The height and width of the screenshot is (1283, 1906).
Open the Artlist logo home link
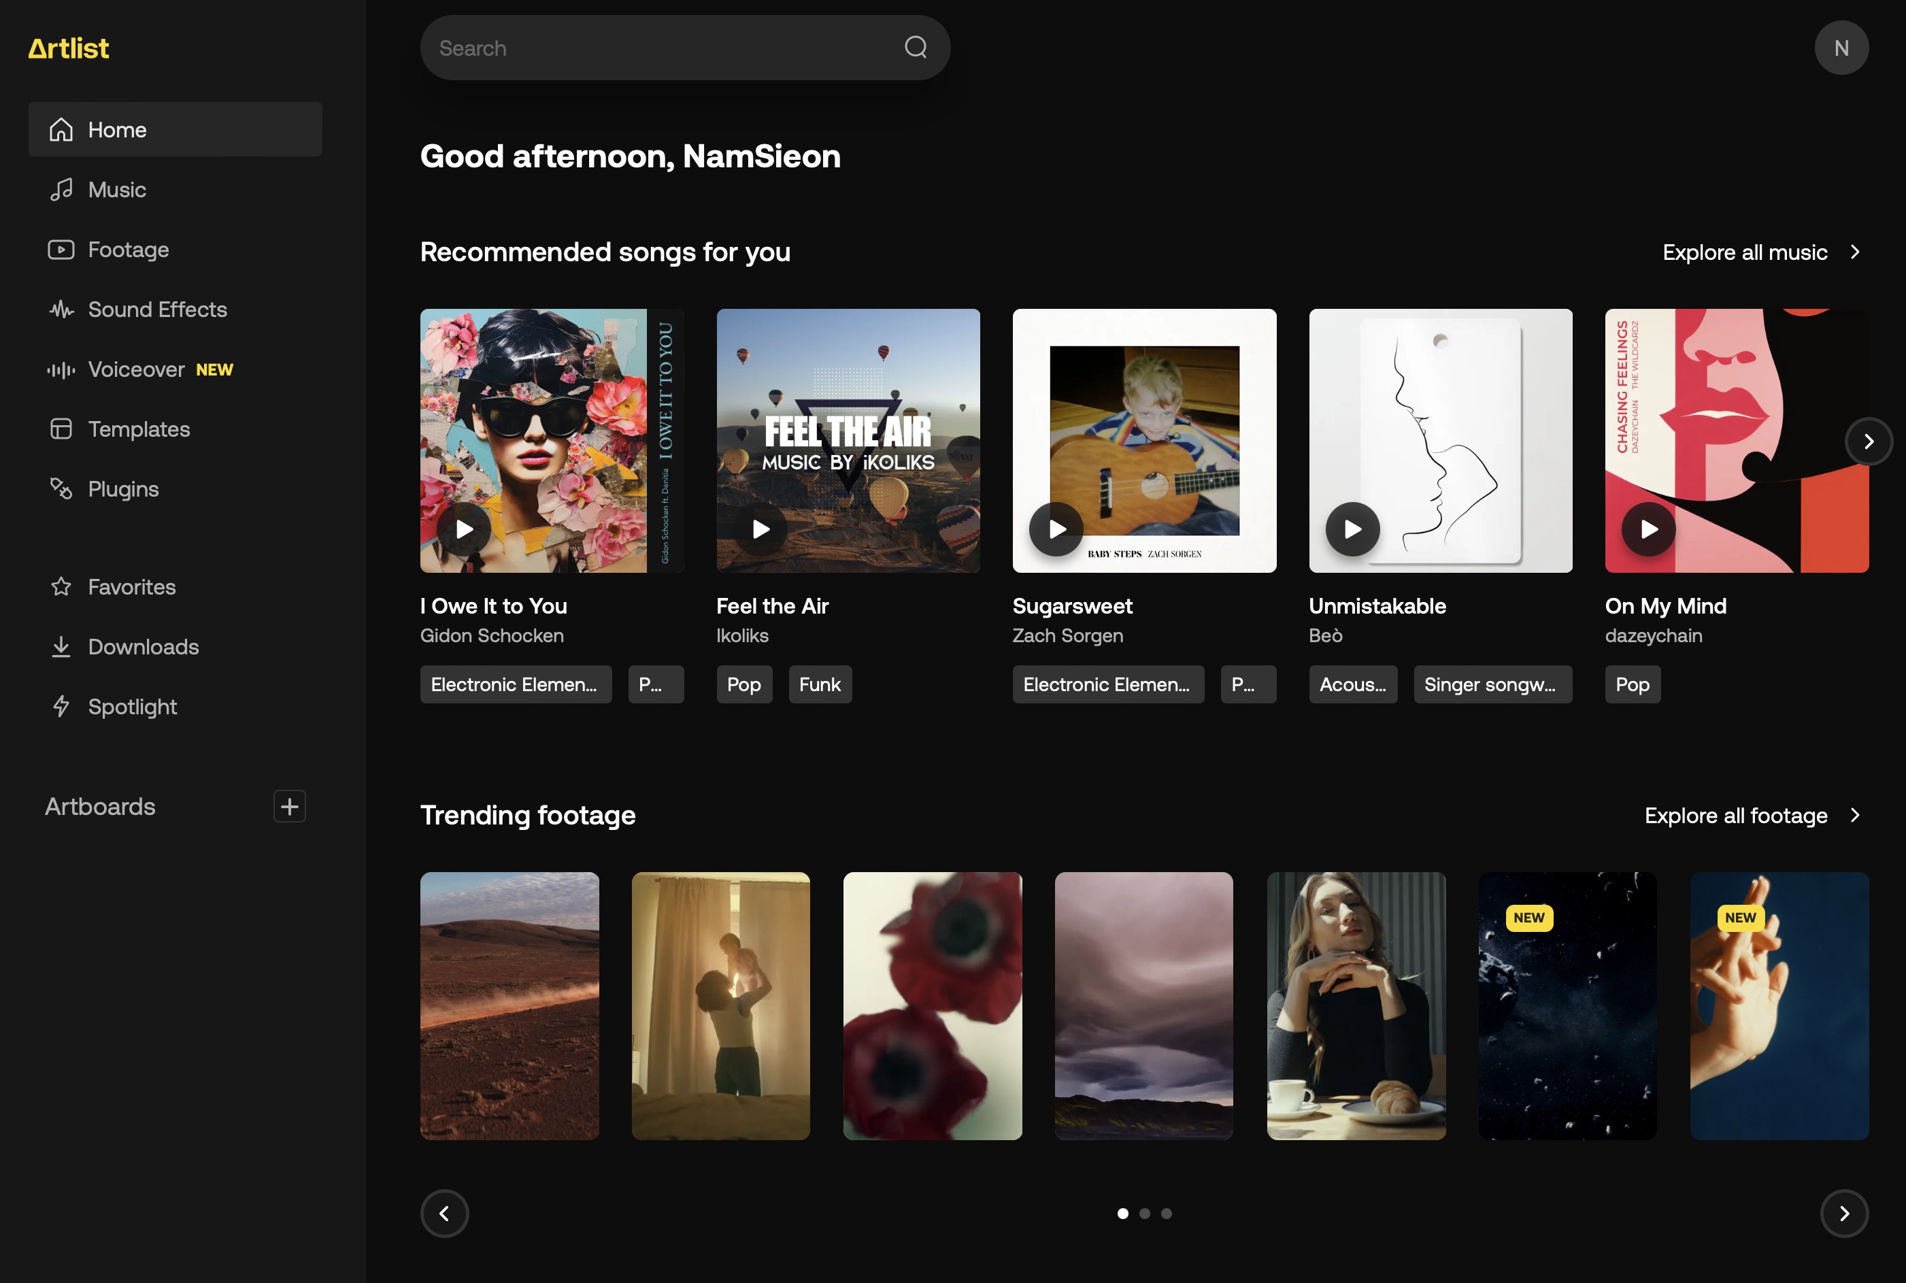coord(69,48)
